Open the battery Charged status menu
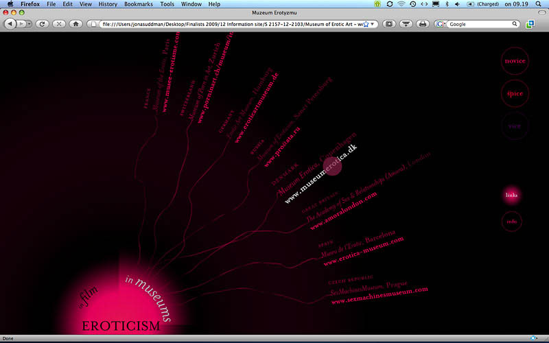The height and width of the screenshot is (343, 549). click(483, 4)
